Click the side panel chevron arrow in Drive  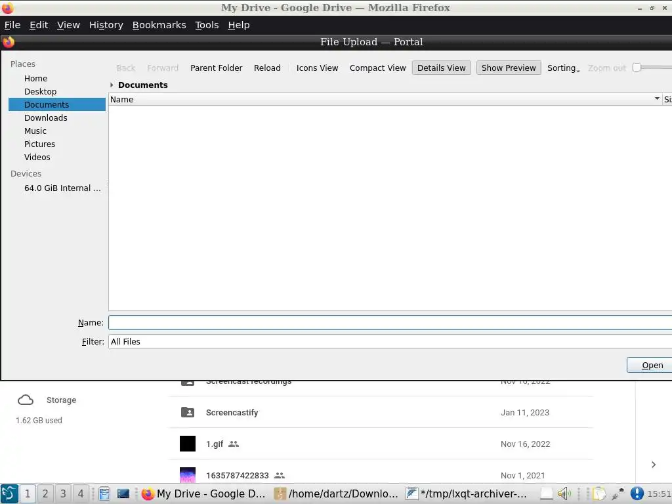tap(654, 465)
